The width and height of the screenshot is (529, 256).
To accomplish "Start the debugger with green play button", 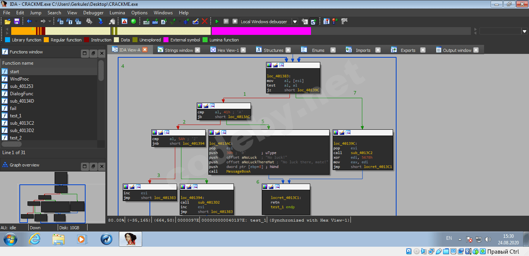I will pyautogui.click(x=217, y=22).
